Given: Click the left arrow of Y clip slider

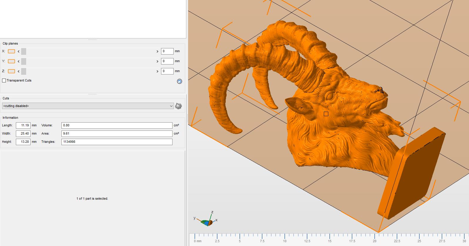Looking at the screenshot, I should coord(19,61).
